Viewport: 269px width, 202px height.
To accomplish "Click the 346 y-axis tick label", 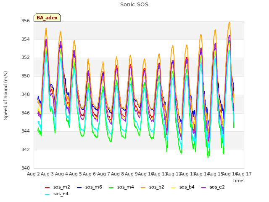I will [26, 113].
